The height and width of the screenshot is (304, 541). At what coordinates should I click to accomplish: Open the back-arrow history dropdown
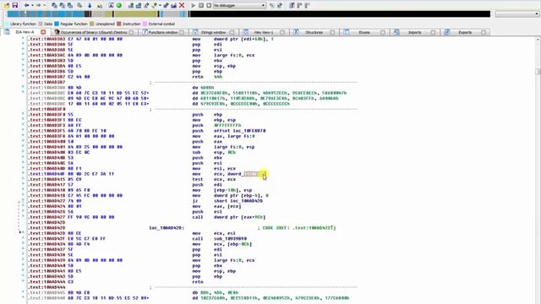tap(32, 6)
